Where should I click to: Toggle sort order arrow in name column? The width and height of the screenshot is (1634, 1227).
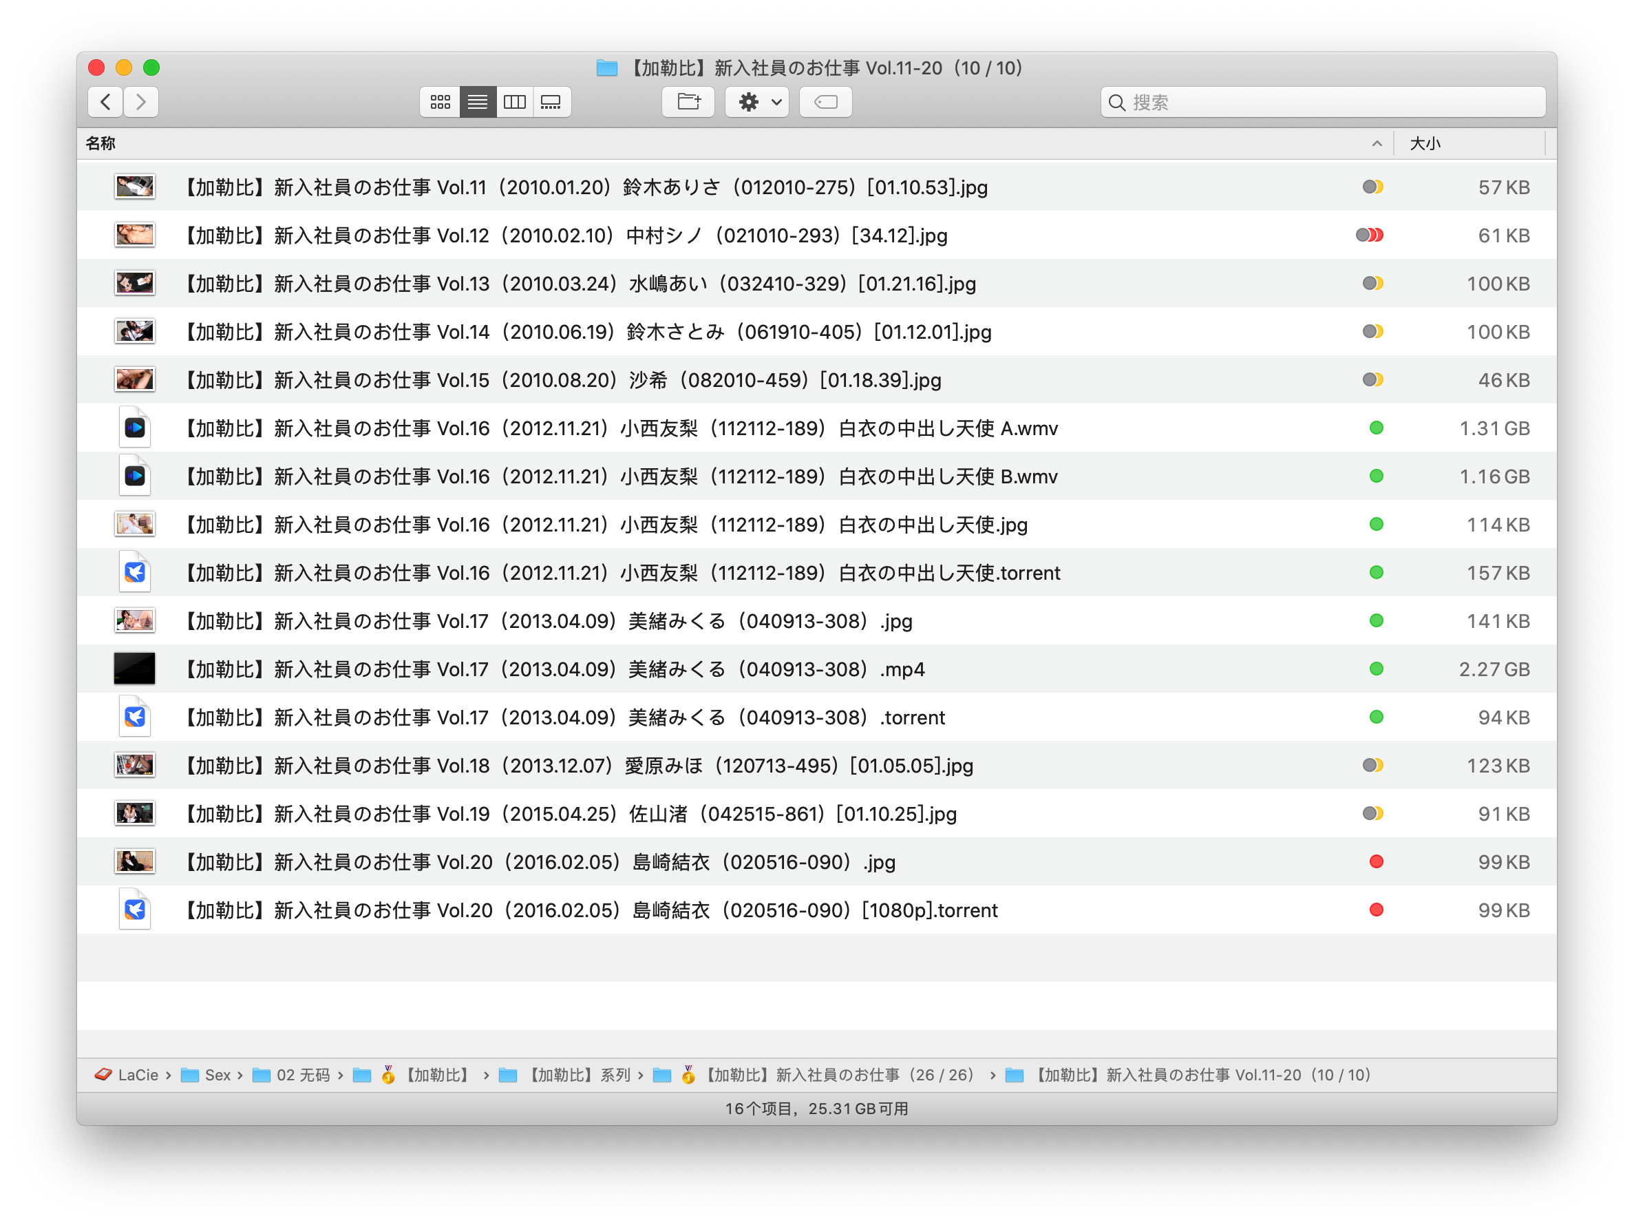pos(1376,143)
